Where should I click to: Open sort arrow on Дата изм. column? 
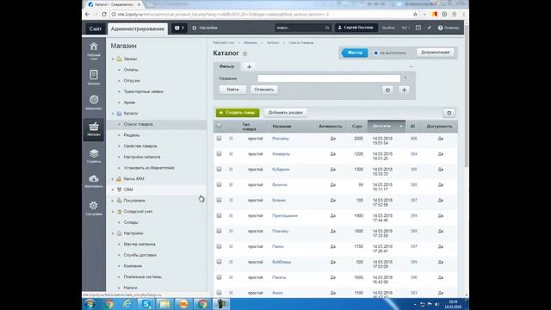[x=401, y=127]
